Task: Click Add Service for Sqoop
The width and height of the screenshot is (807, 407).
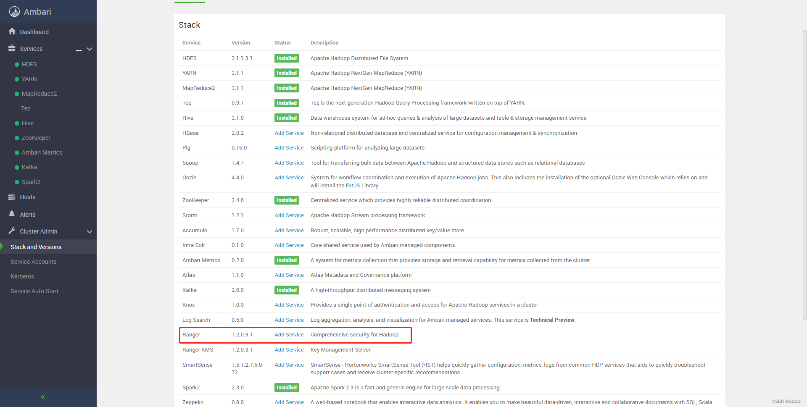Action: [x=289, y=163]
